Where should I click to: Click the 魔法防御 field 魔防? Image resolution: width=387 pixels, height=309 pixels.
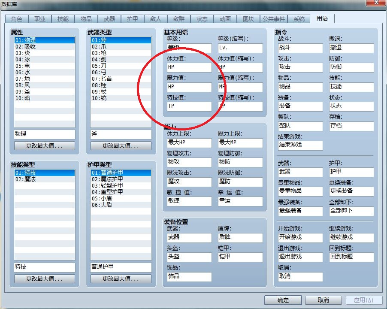pyautogui.click(x=240, y=182)
